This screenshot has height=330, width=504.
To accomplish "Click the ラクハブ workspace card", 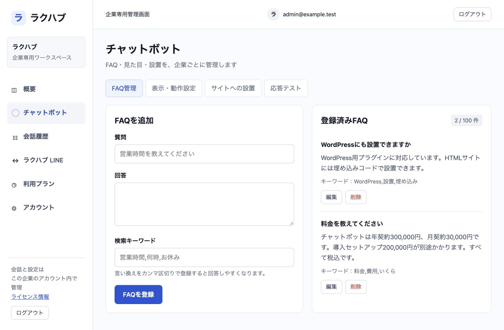I will pos(46,52).
